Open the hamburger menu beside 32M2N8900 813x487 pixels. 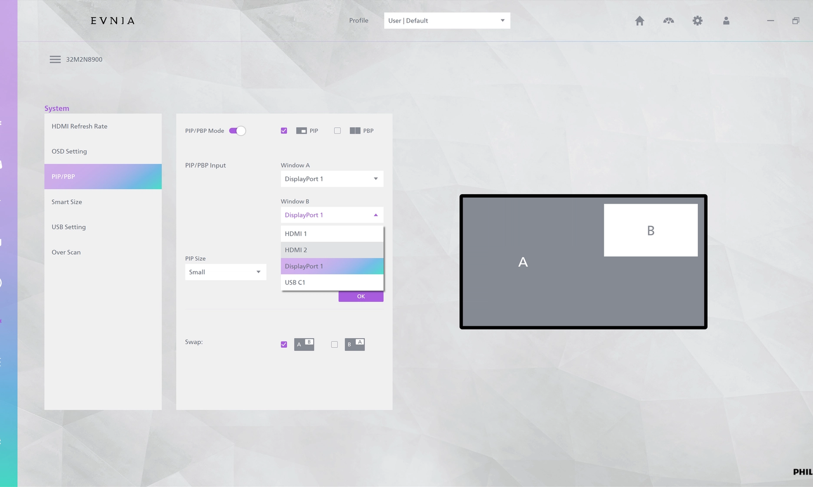[x=55, y=60]
